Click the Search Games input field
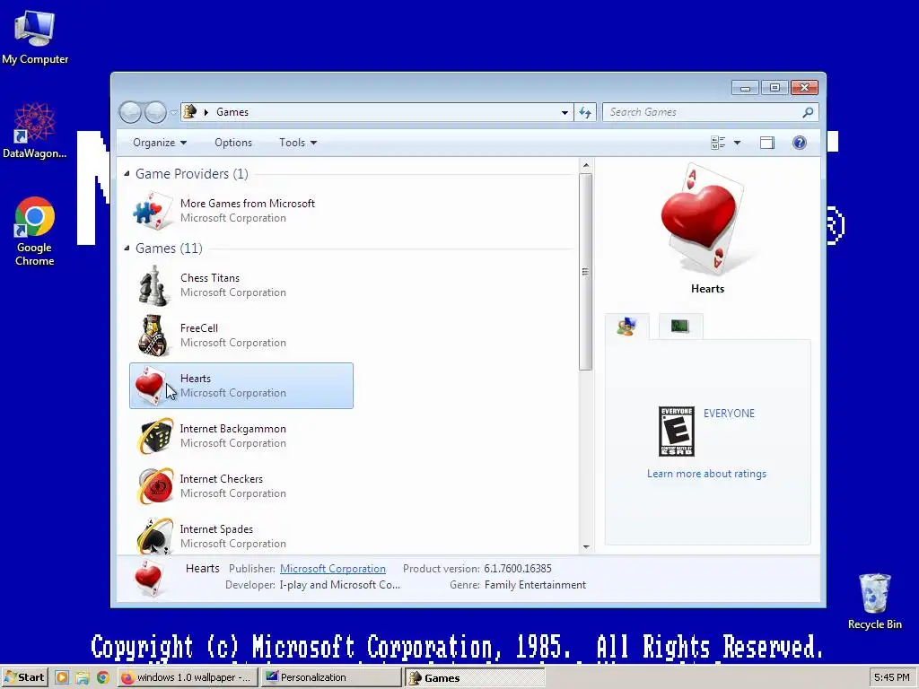The image size is (919, 689). (x=704, y=112)
